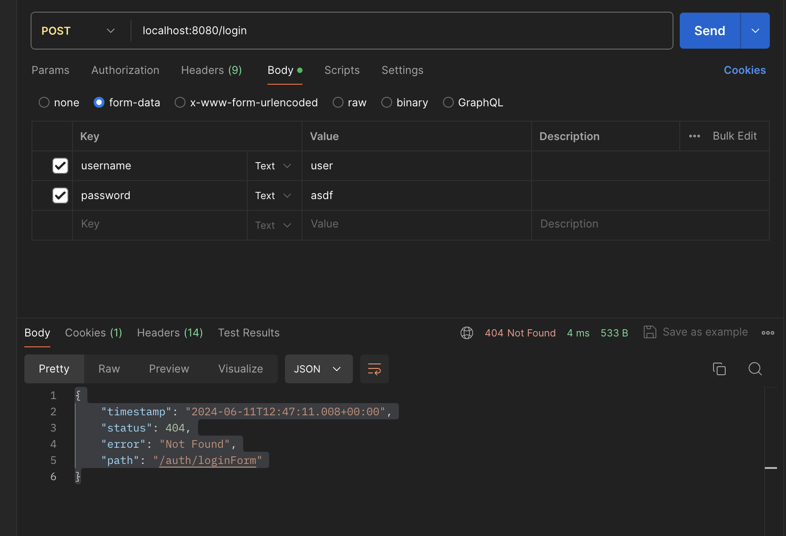The height and width of the screenshot is (536, 786).
Task: Copy the response body with the copy icon
Action: point(719,369)
